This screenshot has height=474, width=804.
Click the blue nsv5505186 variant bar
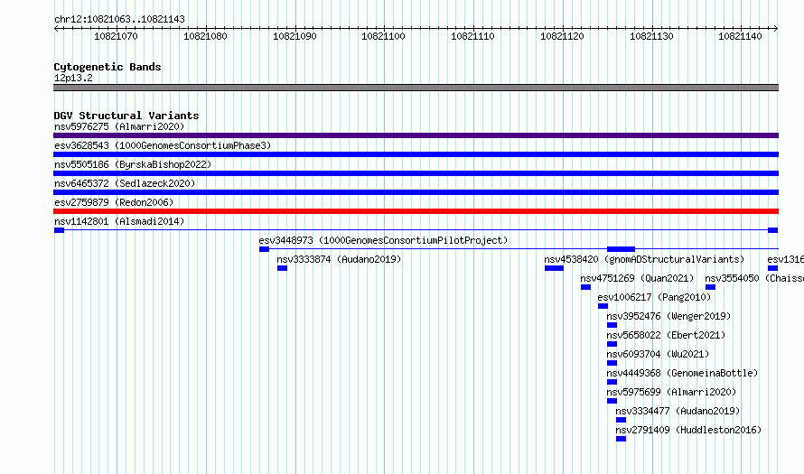416,173
